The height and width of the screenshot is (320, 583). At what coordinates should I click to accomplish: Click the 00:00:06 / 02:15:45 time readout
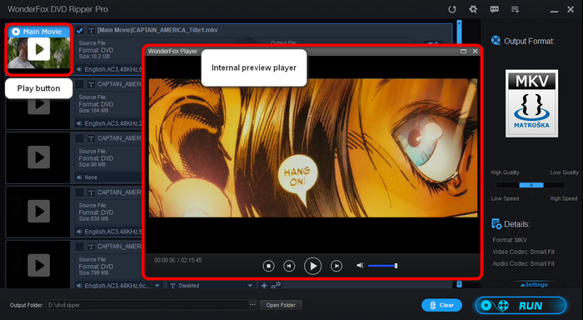pyautogui.click(x=178, y=260)
